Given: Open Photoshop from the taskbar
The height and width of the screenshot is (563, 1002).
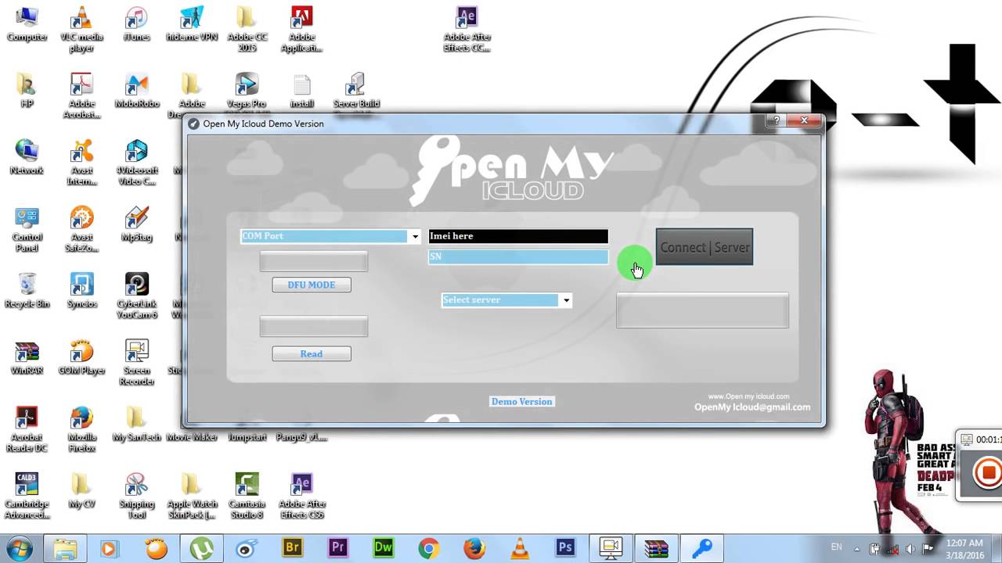Looking at the screenshot, I should tap(564, 548).
